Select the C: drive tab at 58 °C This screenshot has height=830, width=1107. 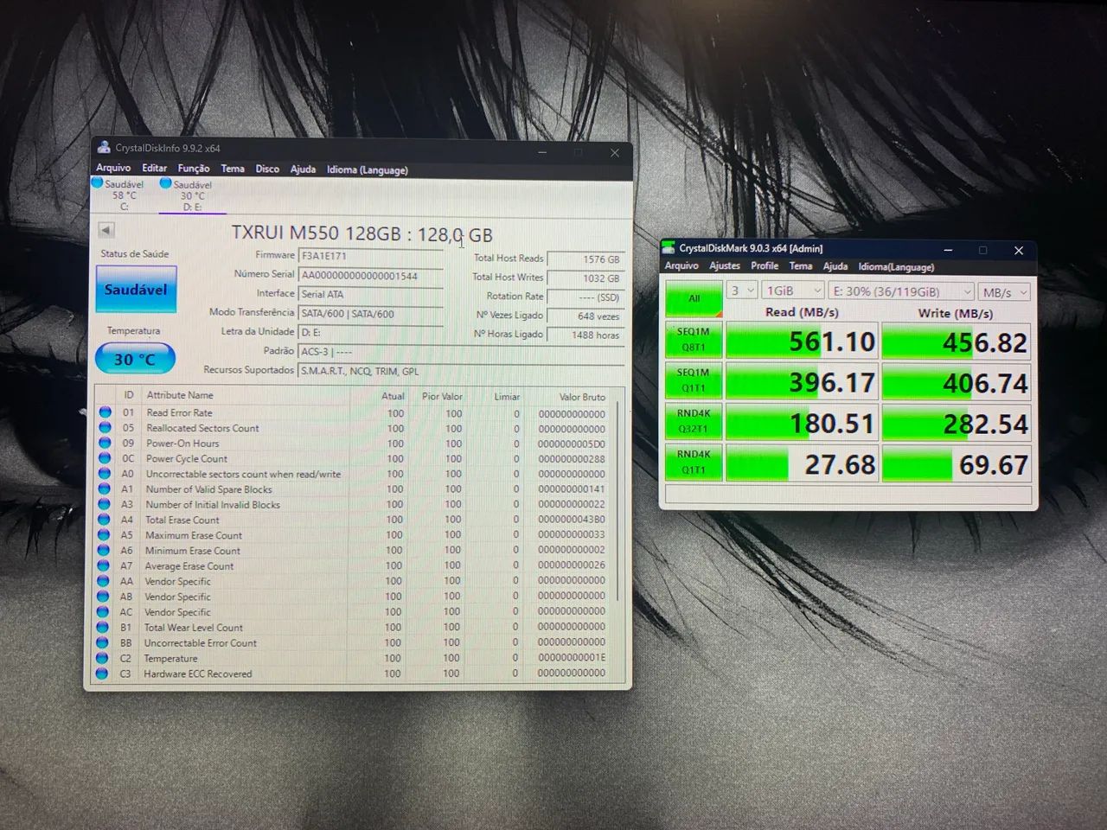[x=123, y=195]
